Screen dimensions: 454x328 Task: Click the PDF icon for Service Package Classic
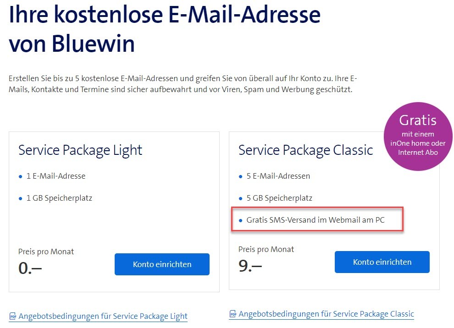(233, 314)
